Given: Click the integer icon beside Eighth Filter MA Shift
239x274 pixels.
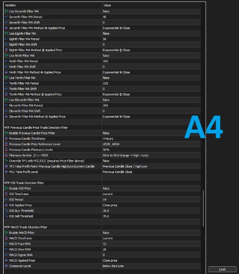Looking at the screenshot, I should tap(6, 45).
